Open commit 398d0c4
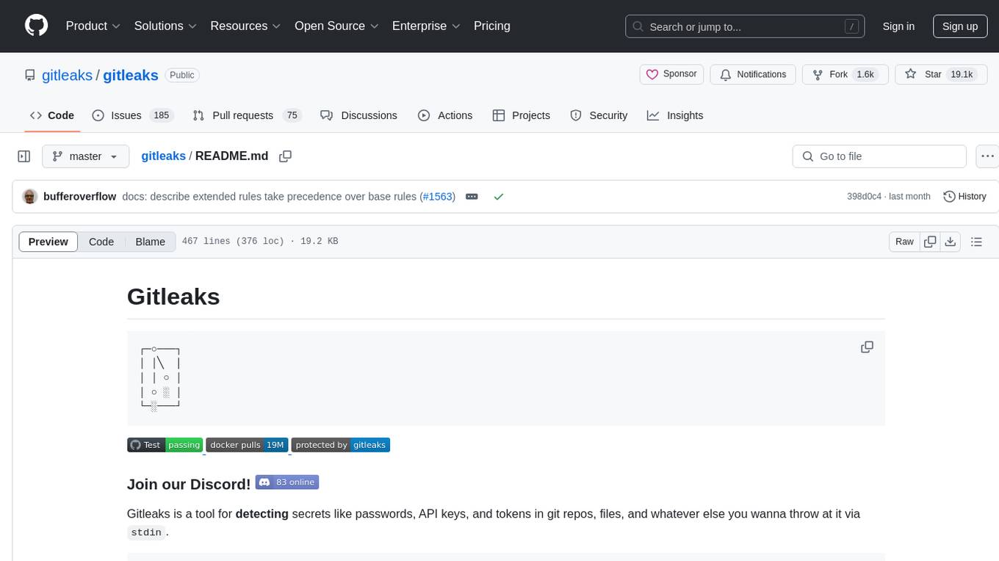 864,197
